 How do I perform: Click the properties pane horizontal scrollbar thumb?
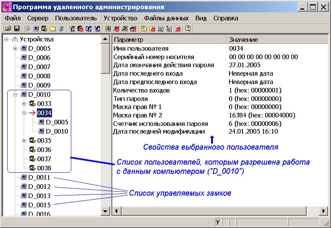pos(213,211)
